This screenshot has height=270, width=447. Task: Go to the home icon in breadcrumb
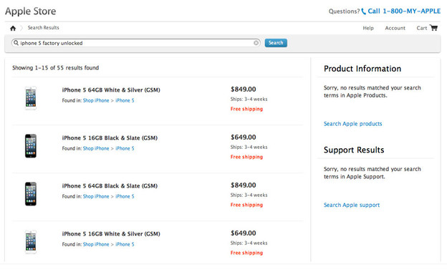(13, 28)
